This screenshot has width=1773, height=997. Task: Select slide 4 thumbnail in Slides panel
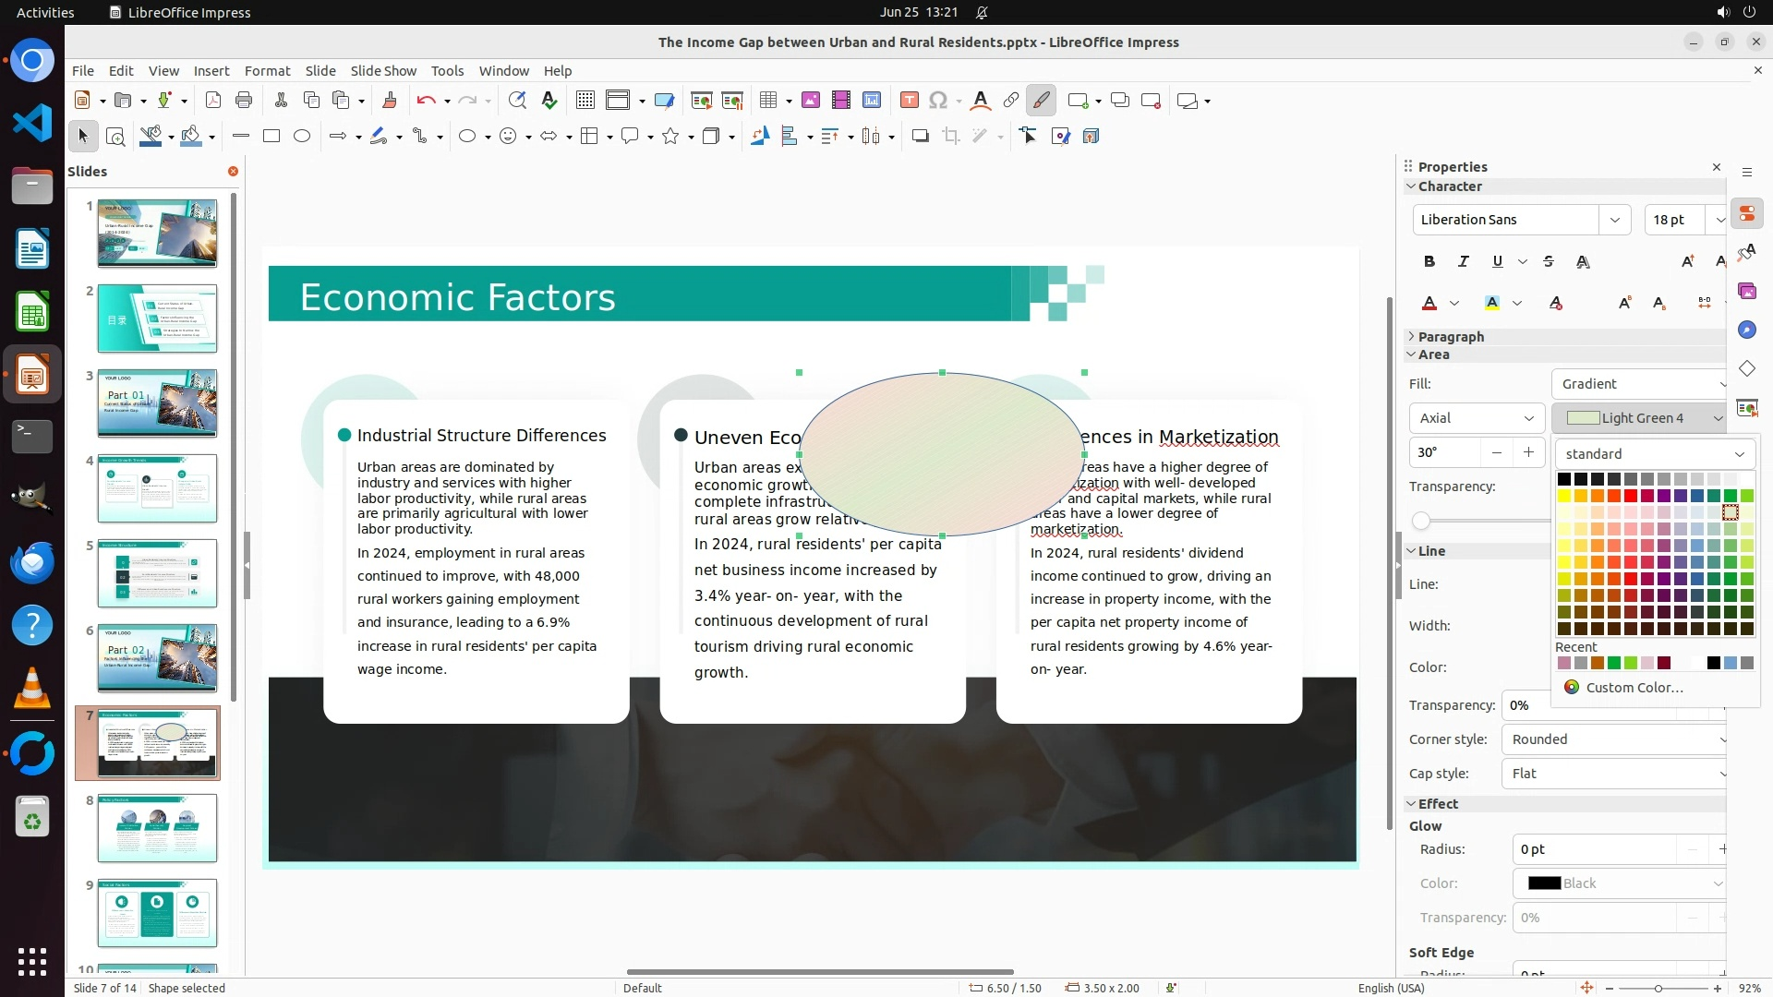pos(157,488)
